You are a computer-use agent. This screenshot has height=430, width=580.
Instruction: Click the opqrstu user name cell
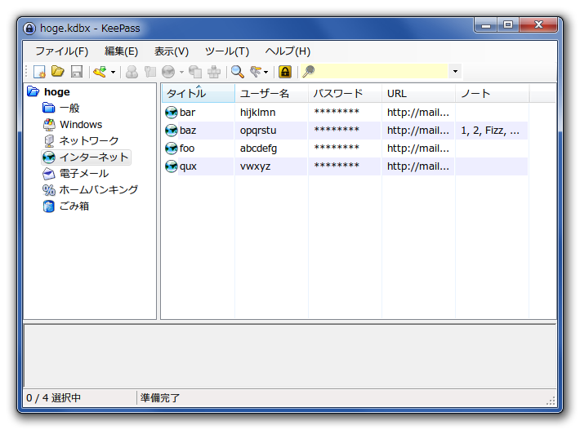[258, 131]
